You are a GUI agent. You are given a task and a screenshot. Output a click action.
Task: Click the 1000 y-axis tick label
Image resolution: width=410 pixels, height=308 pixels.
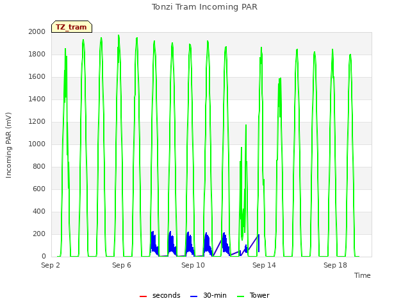pyautogui.click(x=37, y=144)
